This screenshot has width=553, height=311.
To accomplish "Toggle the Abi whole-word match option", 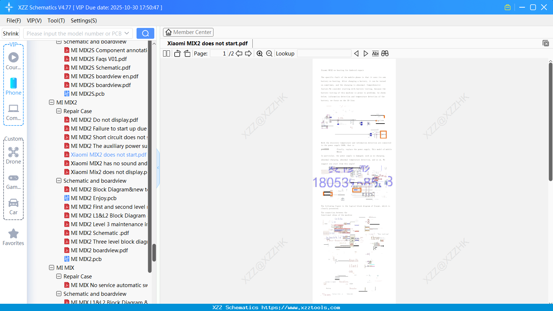I will click(x=375, y=54).
